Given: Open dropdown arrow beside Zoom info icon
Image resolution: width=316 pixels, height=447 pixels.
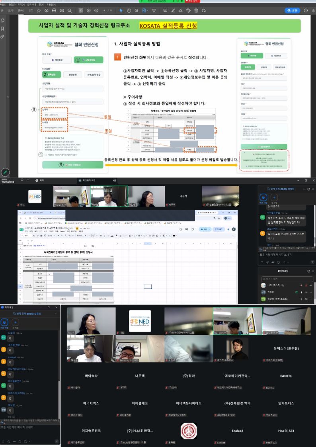Looking at the screenshot, I should pyautogui.click(x=28, y=180).
